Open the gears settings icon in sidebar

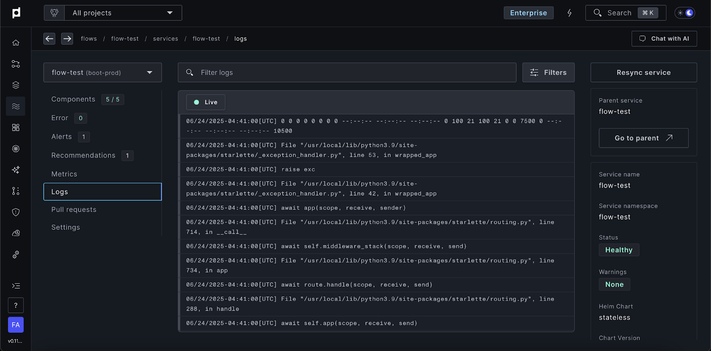tap(16, 255)
